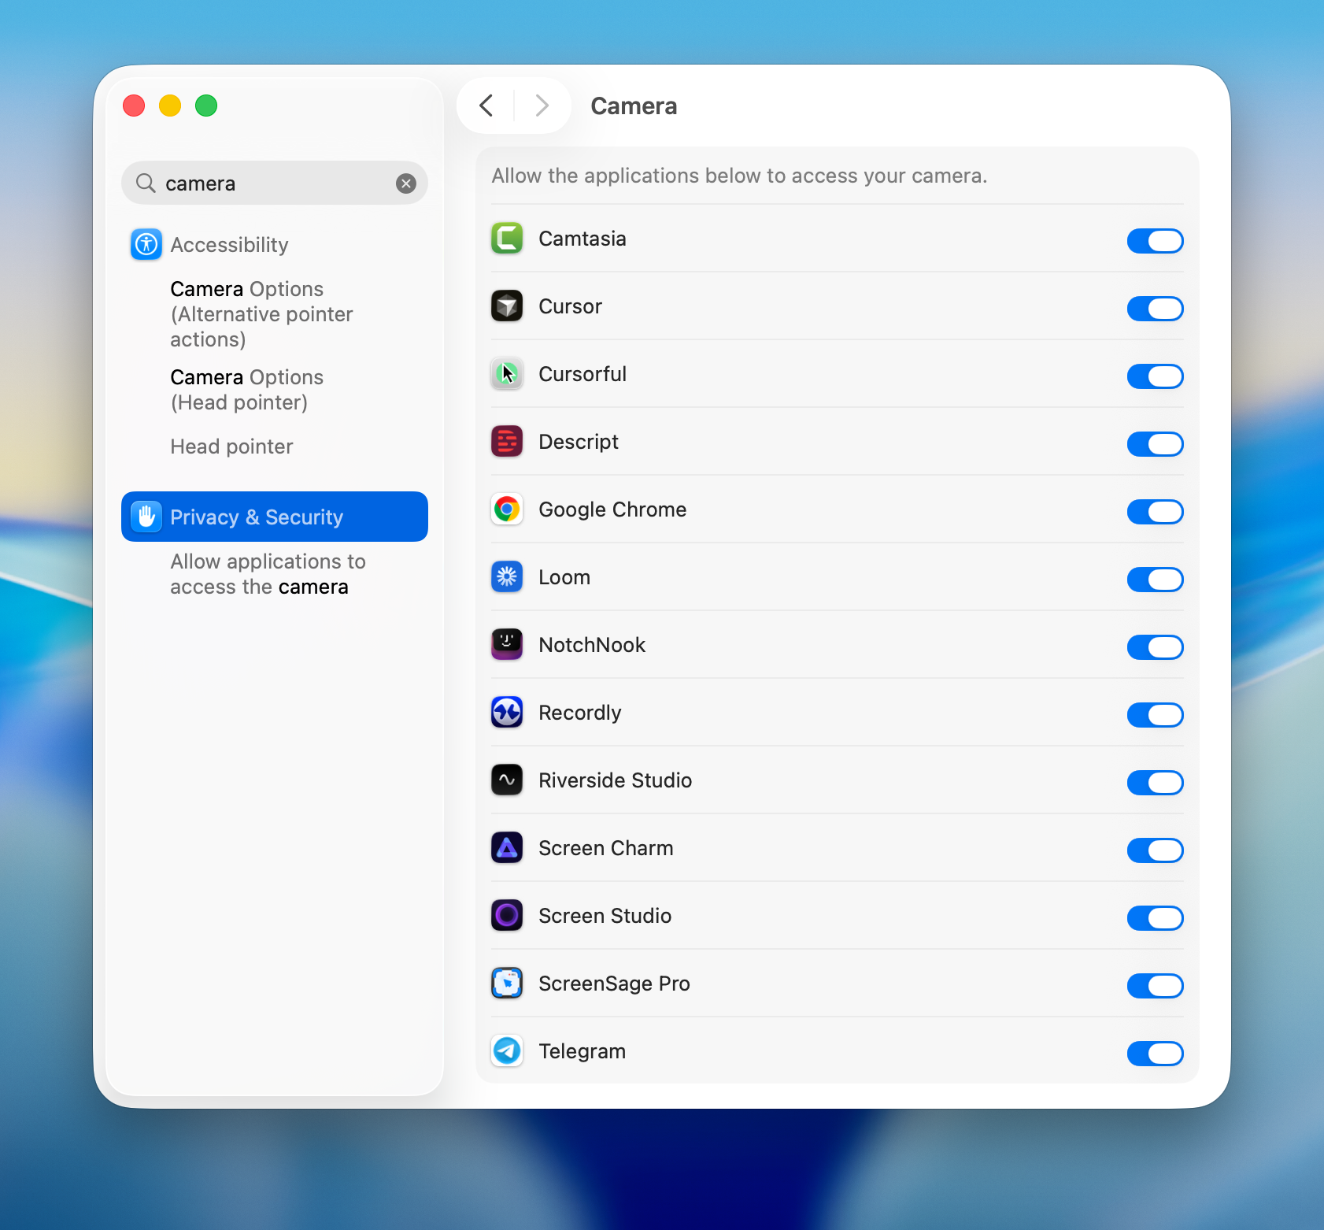Viewport: 1324px width, 1230px height.
Task: Disable Riverside Studio camera access
Action: (1155, 783)
